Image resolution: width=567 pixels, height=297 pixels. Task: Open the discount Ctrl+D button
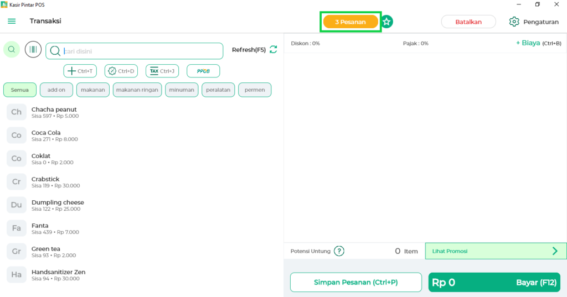[121, 71]
